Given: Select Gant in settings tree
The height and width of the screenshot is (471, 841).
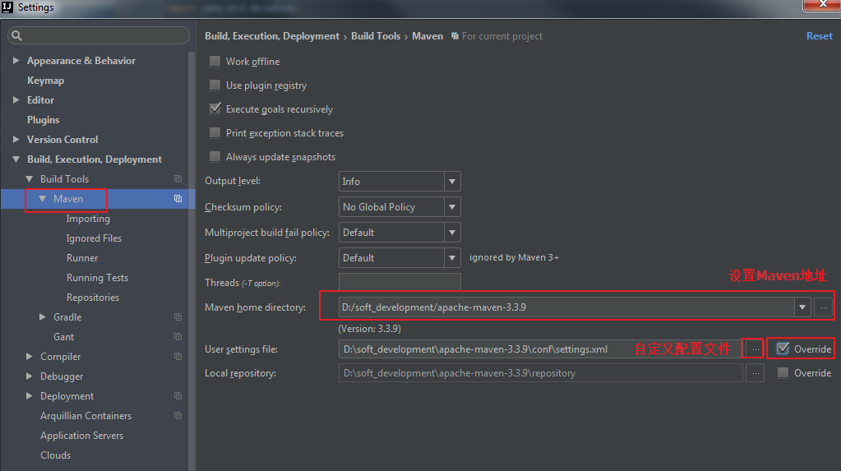Looking at the screenshot, I should coord(64,337).
